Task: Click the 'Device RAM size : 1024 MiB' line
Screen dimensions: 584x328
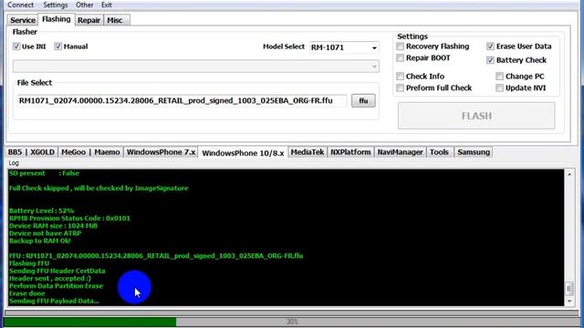Action: tap(53, 226)
